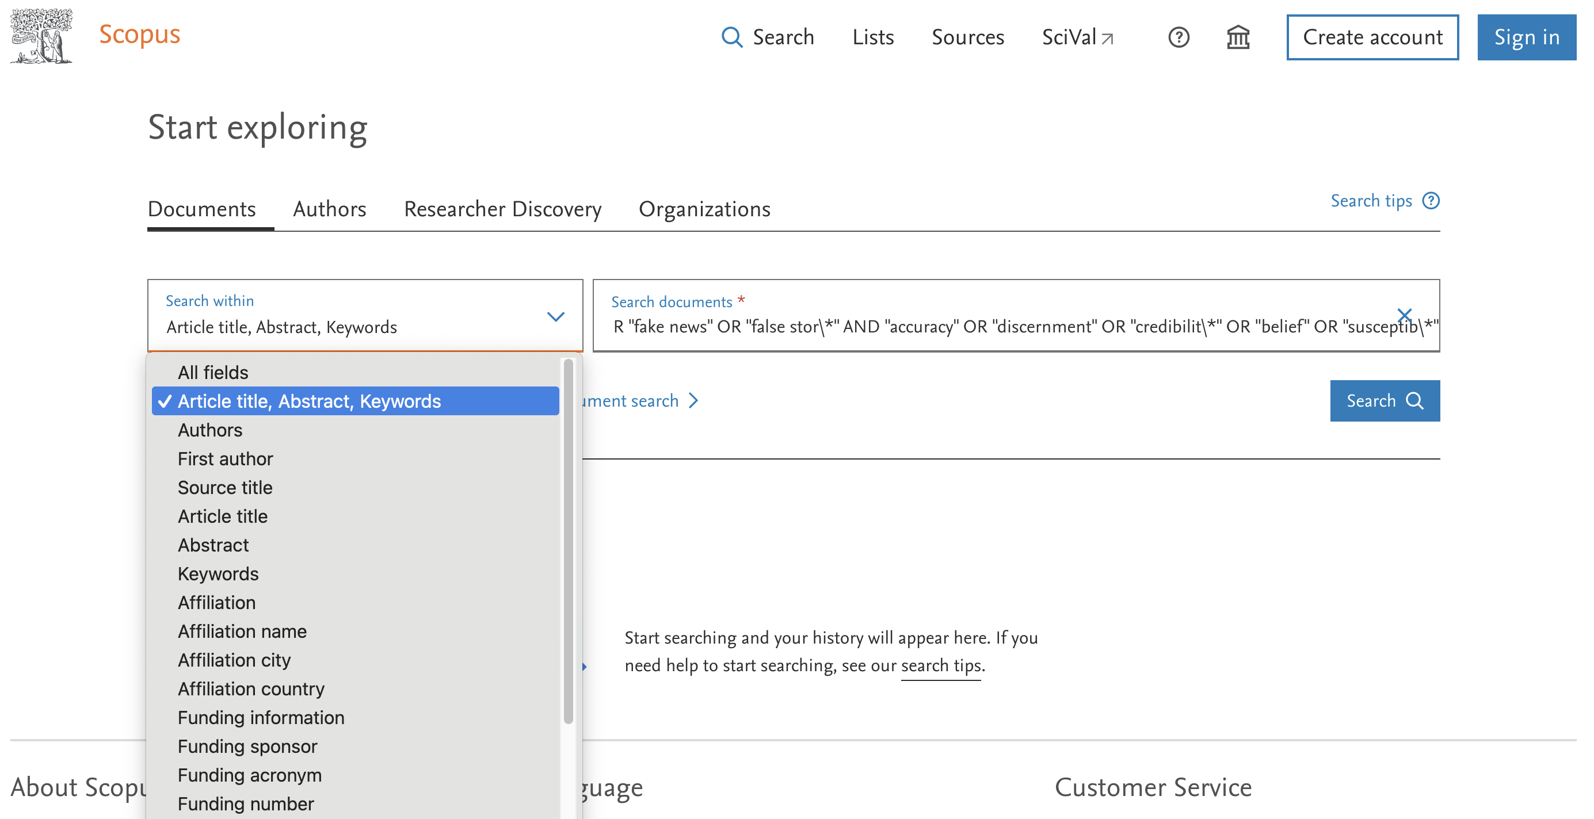Click the magnifier Search icon in header

(x=731, y=37)
